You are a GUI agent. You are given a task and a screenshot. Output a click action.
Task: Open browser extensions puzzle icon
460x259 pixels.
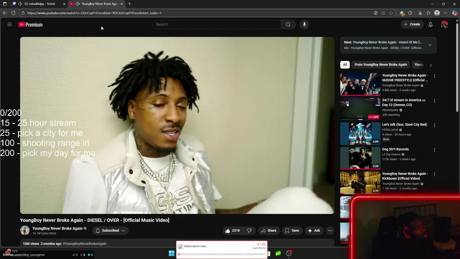[410, 13]
